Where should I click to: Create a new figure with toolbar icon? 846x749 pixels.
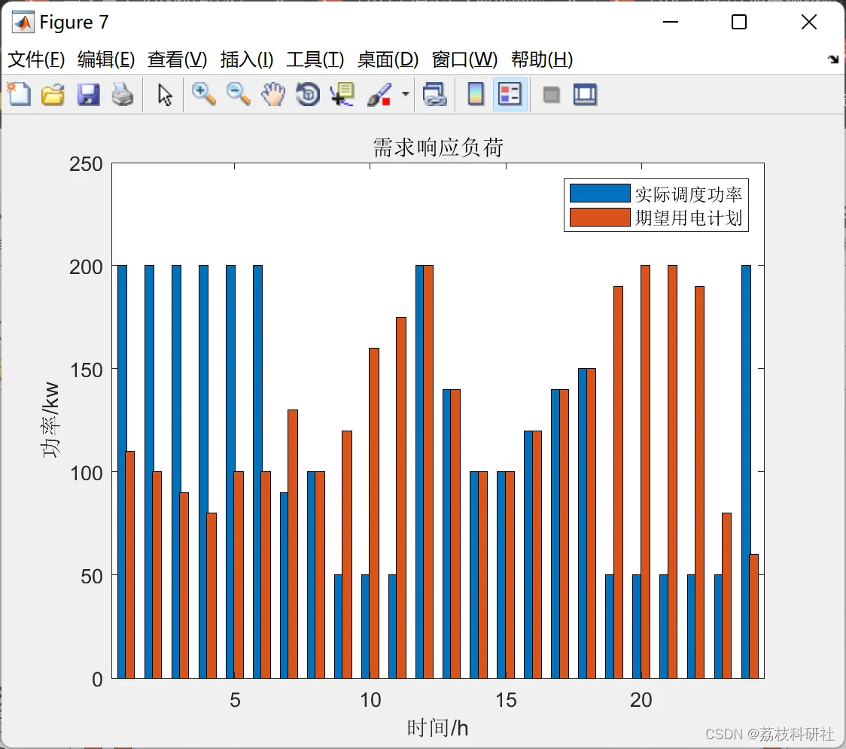click(20, 94)
